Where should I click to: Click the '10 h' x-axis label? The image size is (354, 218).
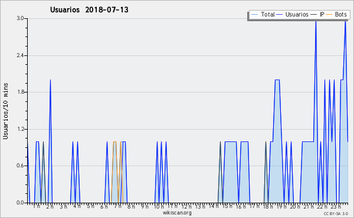click(x=159, y=206)
